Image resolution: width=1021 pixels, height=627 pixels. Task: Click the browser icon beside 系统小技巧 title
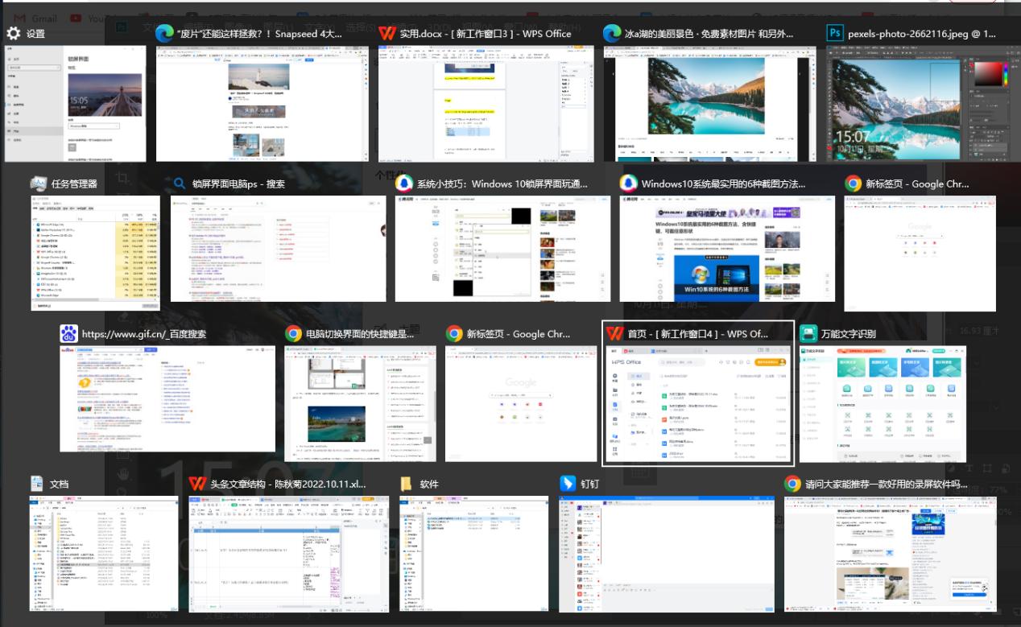[x=404, y=184]
